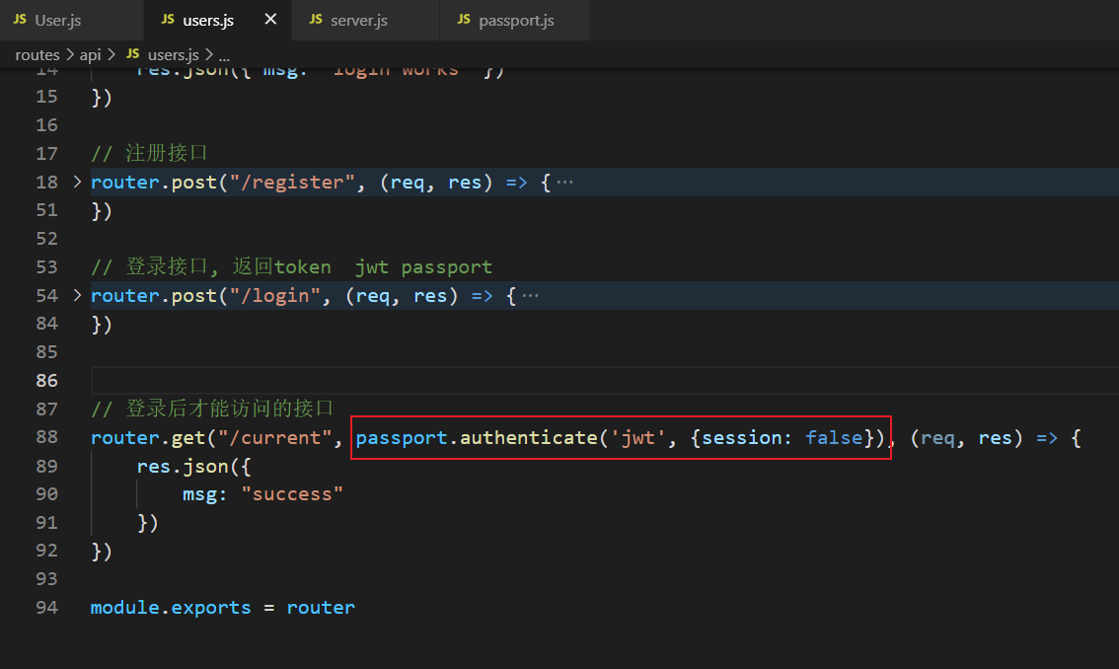Click the false value after session
Viewport: 1119px width, 669px height.
pos(834,438)
